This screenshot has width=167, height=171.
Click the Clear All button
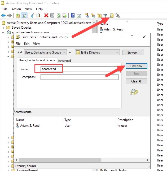point(136,81)
